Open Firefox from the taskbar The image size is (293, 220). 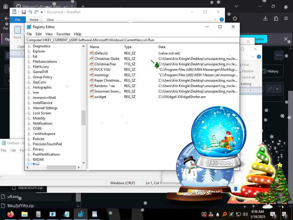click(x=11, y=214)
